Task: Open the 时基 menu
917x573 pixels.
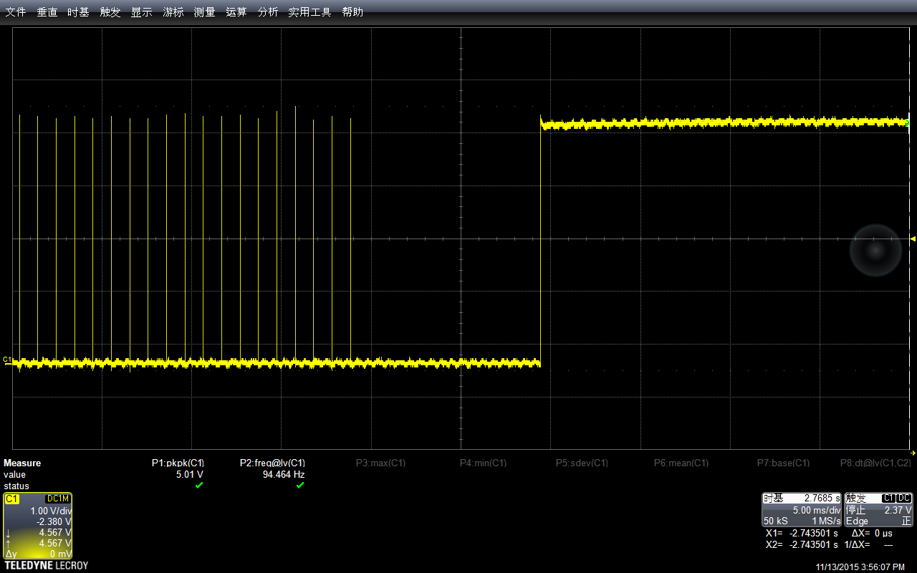Action: (79, 12)
